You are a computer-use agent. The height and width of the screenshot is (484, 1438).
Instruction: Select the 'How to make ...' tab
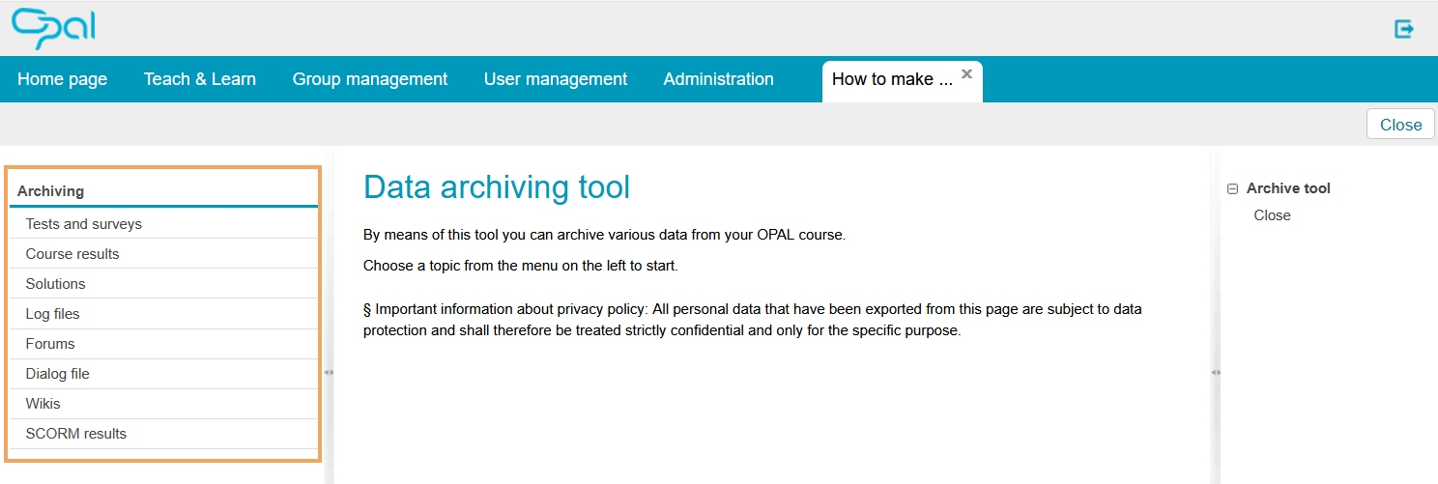click(892, 79)
